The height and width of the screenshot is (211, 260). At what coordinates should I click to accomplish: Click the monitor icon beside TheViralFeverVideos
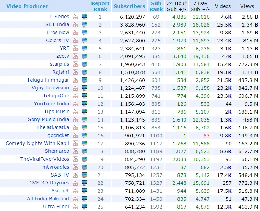[x=84, y=159]
